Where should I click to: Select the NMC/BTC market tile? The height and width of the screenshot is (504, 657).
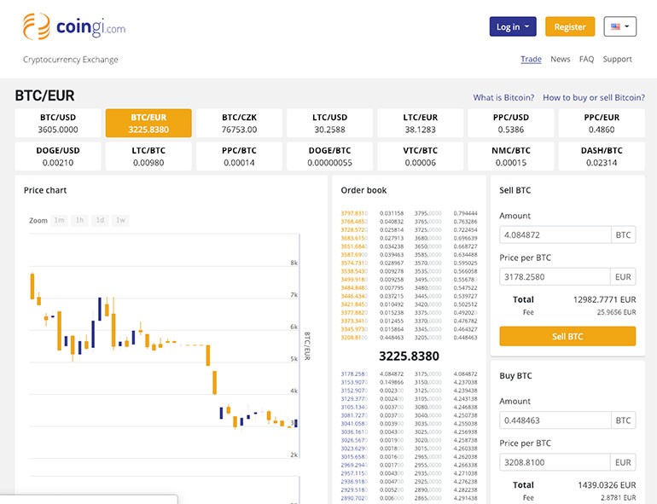(x=511, y=156)
